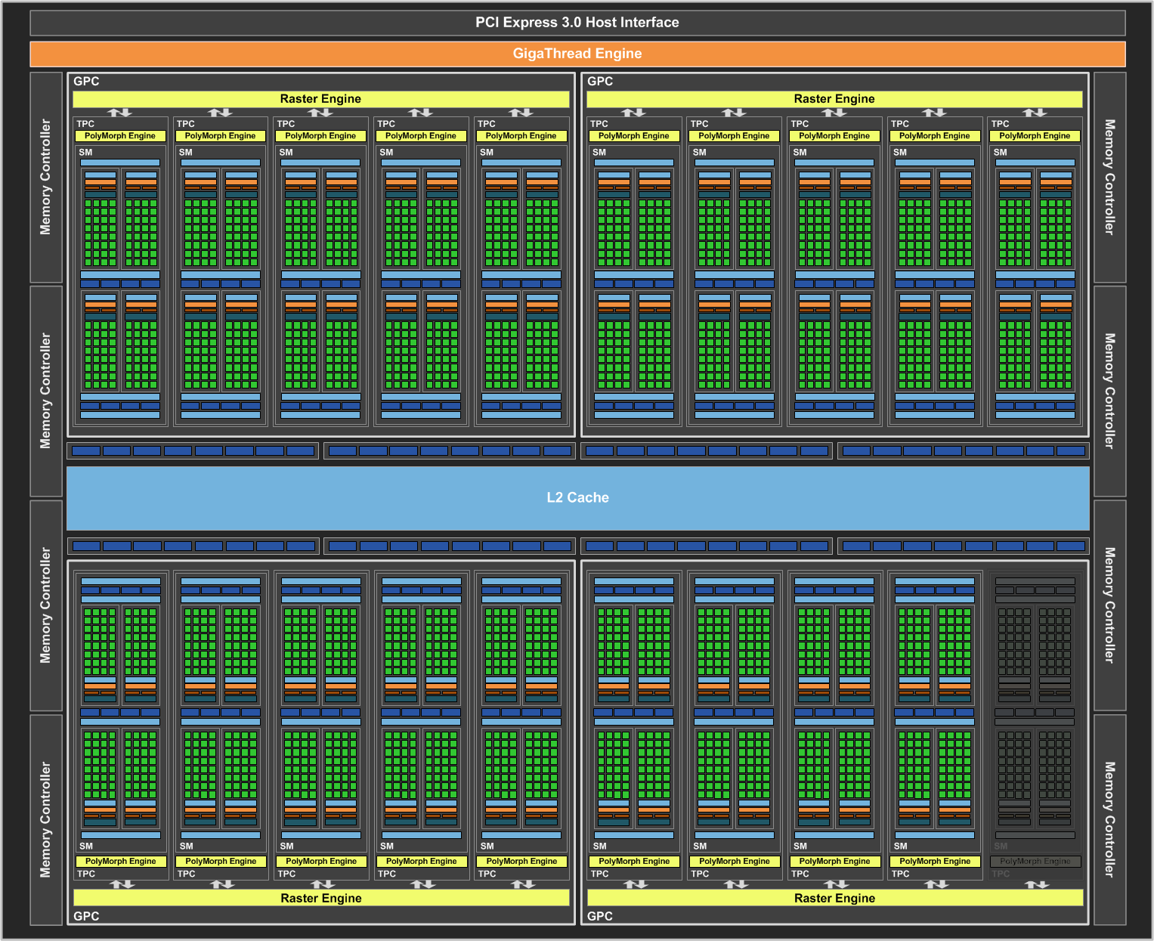Click Raster Engine in the bottom-left GPC
Screen dimensions: 1154x941
pos(320,898)
